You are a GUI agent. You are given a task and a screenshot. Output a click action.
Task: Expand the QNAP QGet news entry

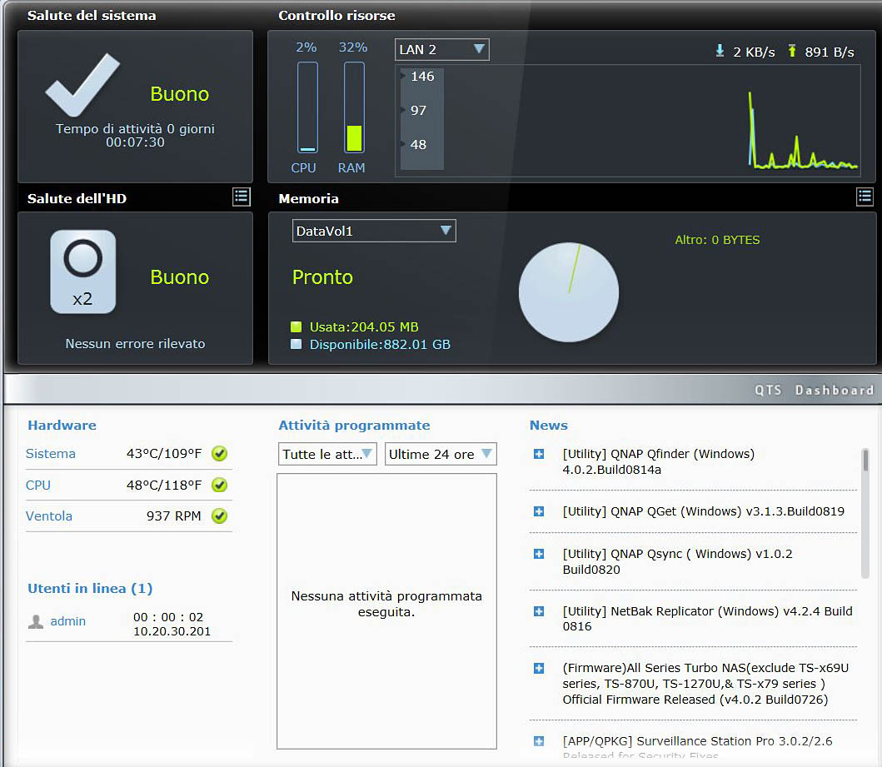pyautogui.click(x=539, y=511)
